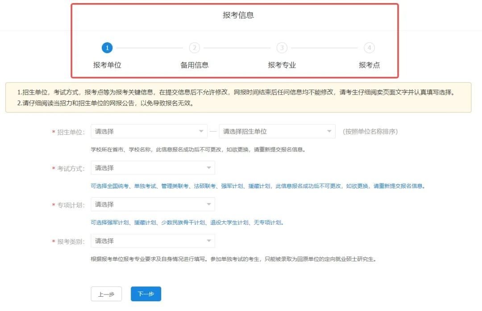Screen dimensions: 482x311
Task: Expand the 招生单位 province dropdown arrow
Action: click(201, 131)
